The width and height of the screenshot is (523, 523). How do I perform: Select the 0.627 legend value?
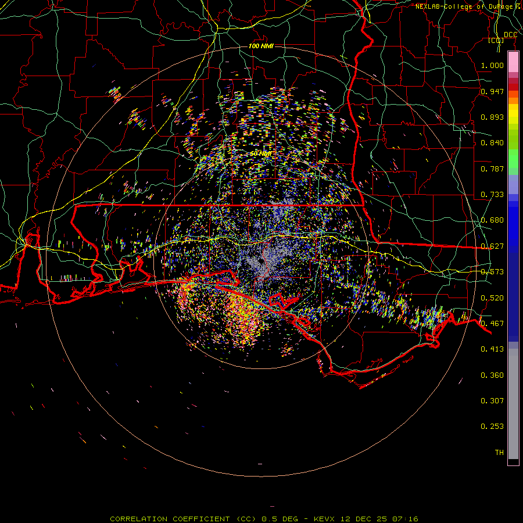tap(492, 246)
